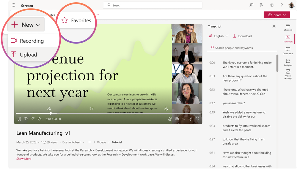The image size is (297, 169).
Task: Click the playhead handle on timeline
Action: point(51,113)
